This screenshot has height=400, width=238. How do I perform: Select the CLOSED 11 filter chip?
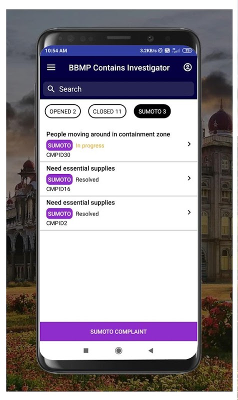107,111
